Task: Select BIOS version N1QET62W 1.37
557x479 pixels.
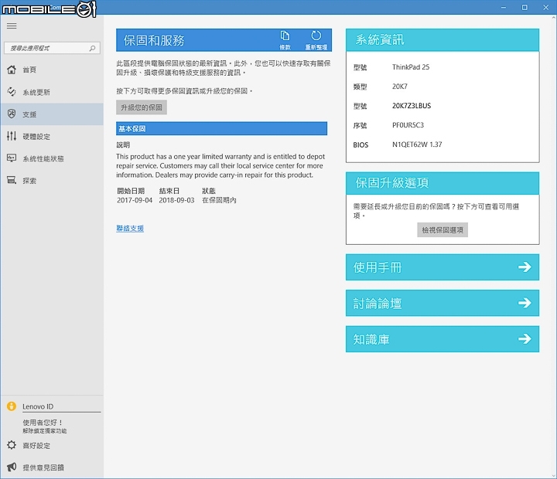Action: (x=417, y=144)
